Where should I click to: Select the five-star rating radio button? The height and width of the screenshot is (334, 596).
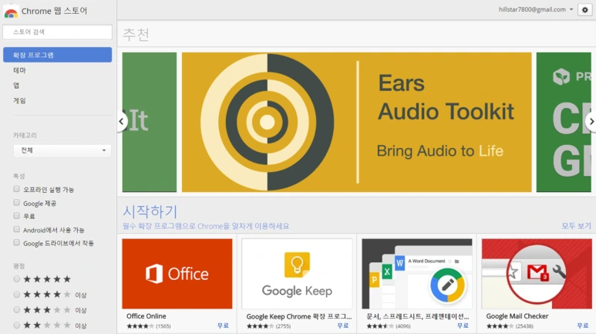coord(17,278)
